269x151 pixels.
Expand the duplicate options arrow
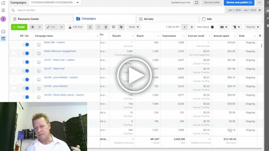[x=40, y=27]
